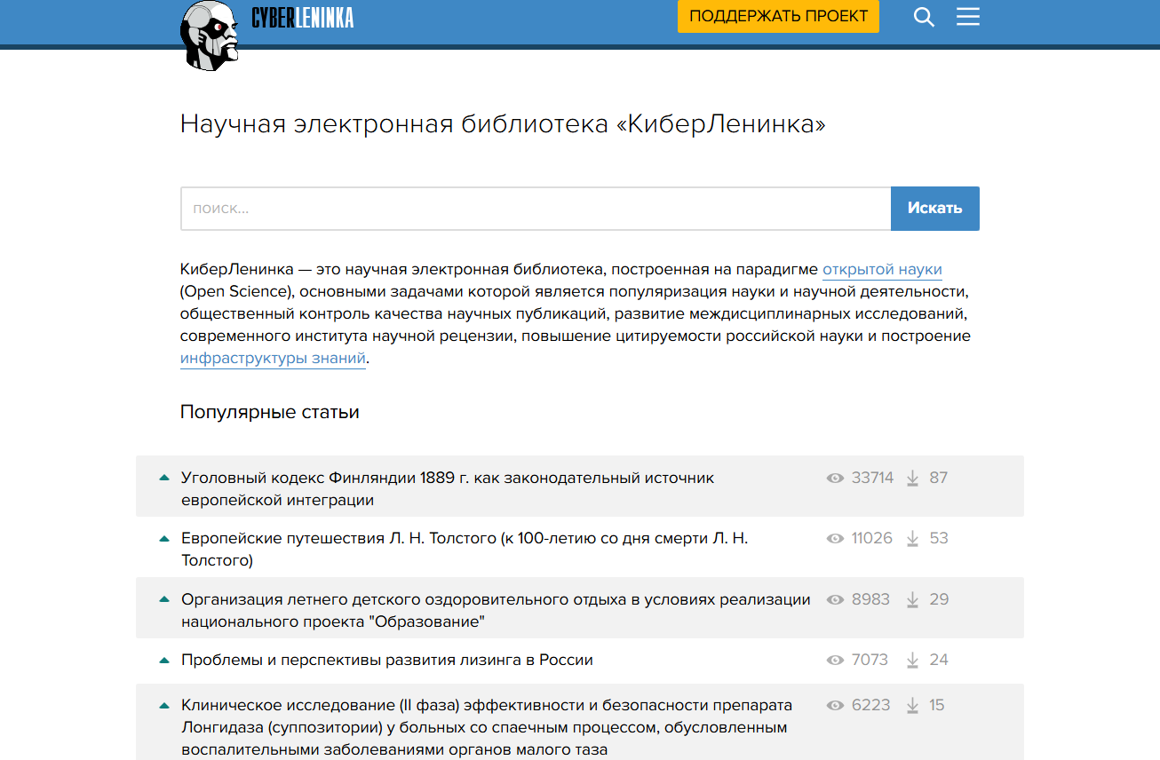Click the eye views icon next to 33714
The image size is (1160, 760).
[x=835, y=479]
